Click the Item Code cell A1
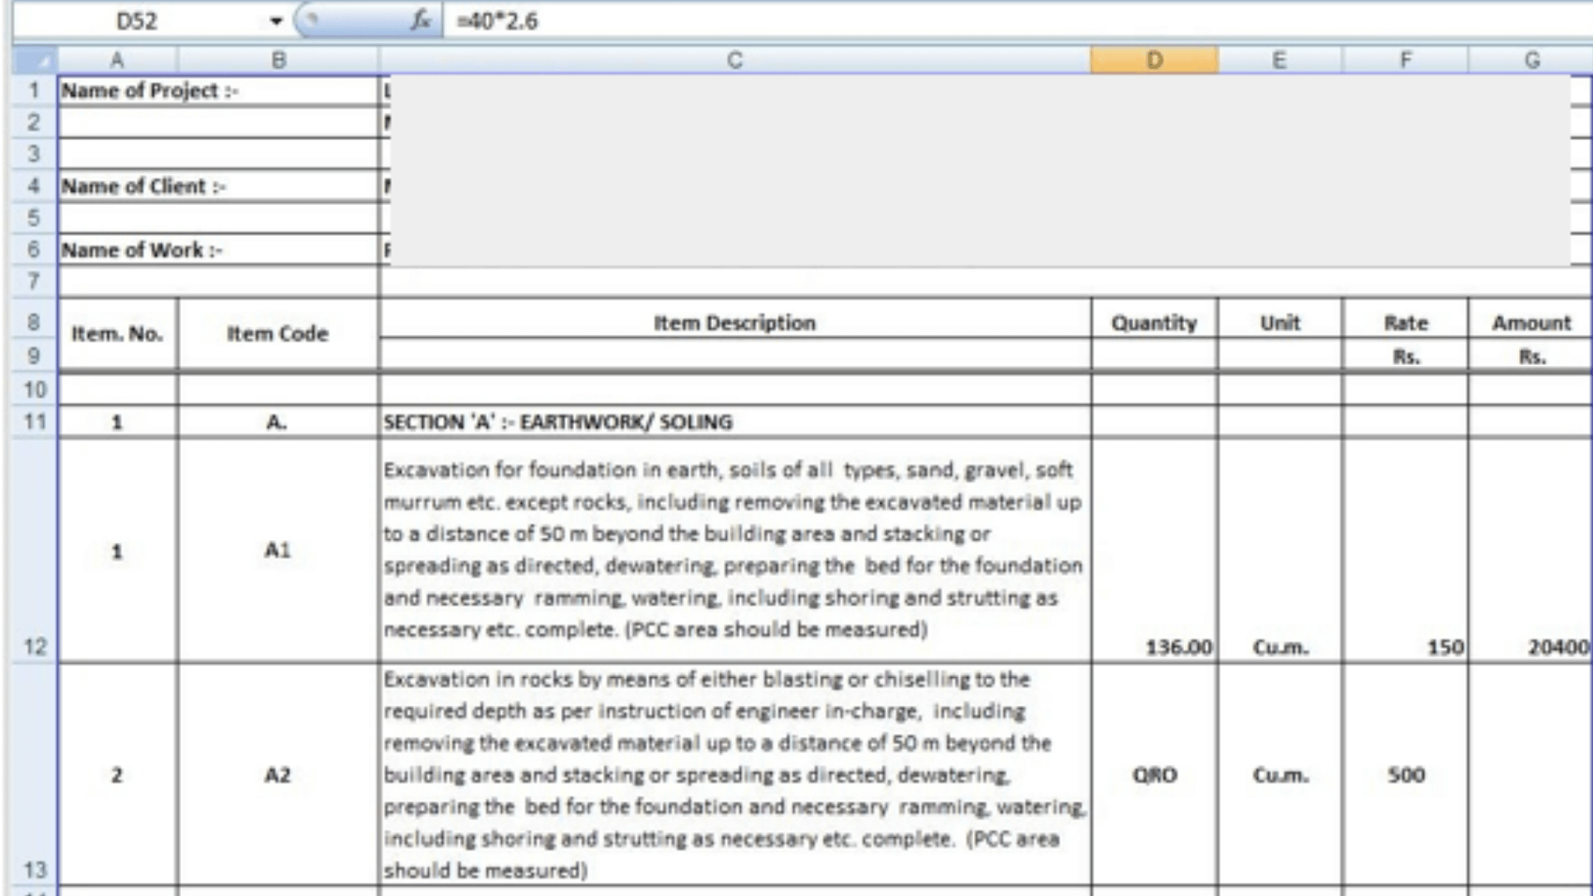The image size is (1593, 896). pos(278,550)
